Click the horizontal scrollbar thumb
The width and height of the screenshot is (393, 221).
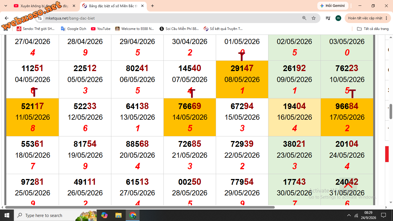(x=140, y=207)
